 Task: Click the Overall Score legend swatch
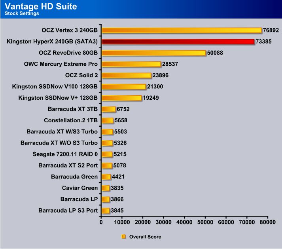(123, 237)
